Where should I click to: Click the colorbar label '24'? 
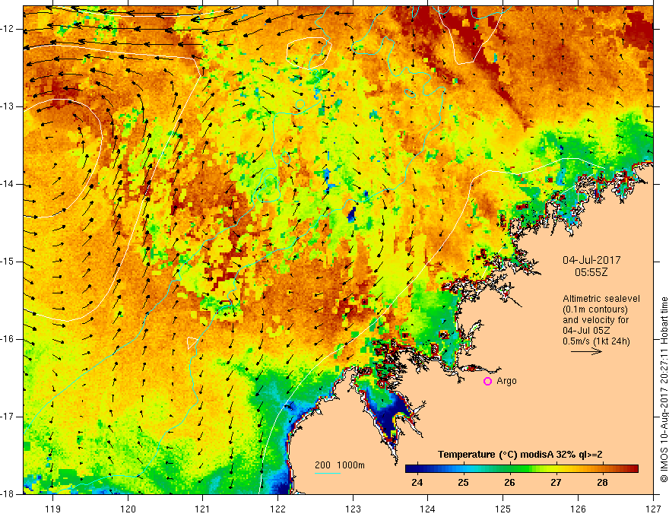[417, 483]
